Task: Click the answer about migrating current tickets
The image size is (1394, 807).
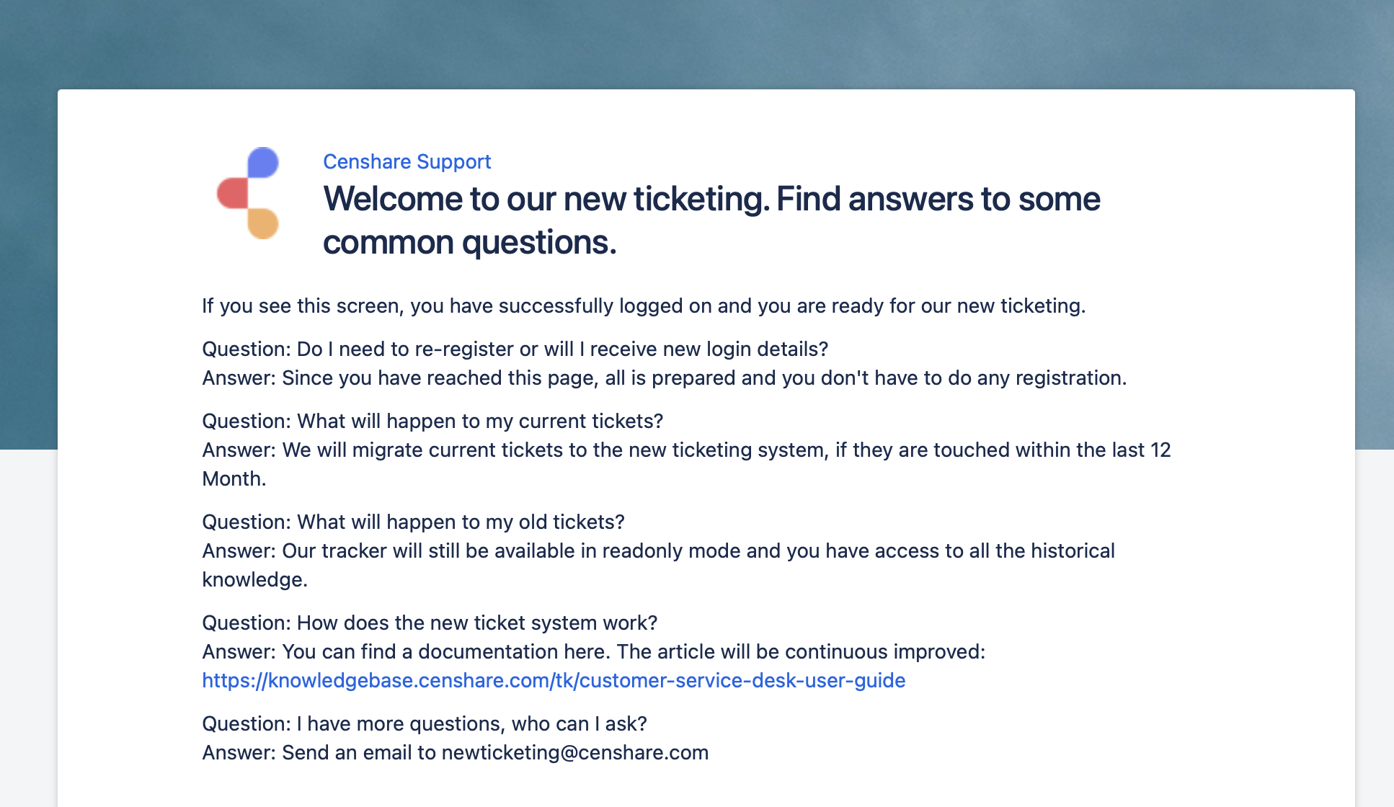Action: pyautogui.click(x=686, y=464)
